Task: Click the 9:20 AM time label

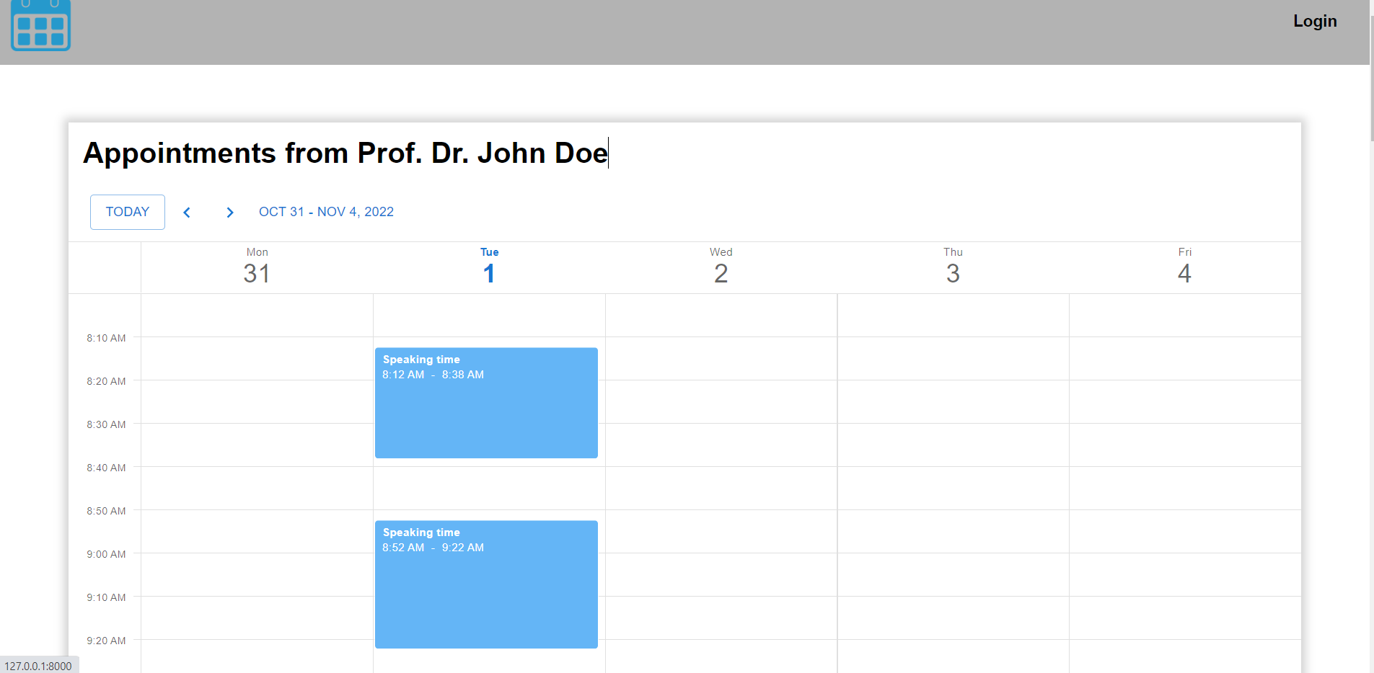Action: [x=105, y=641]
